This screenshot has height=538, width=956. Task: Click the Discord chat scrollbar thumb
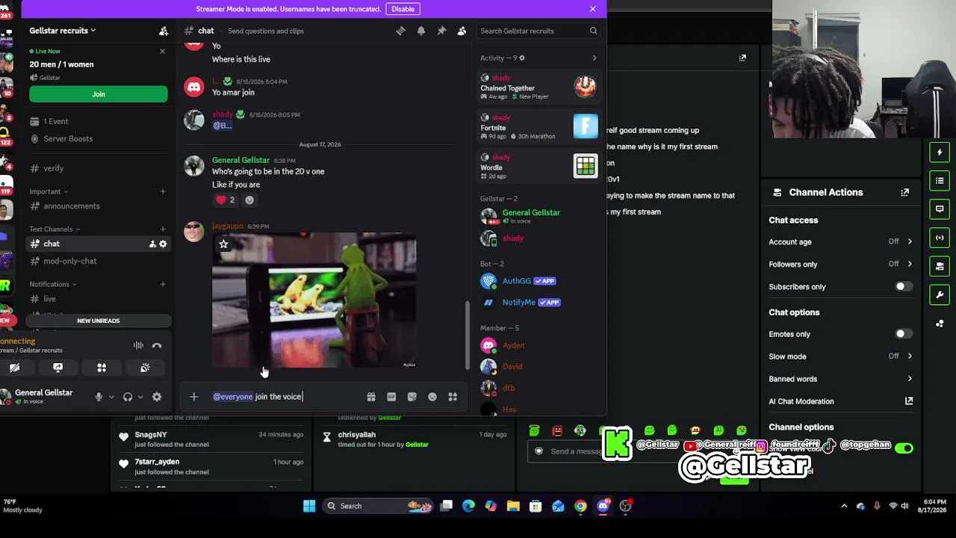click(468, 335)
